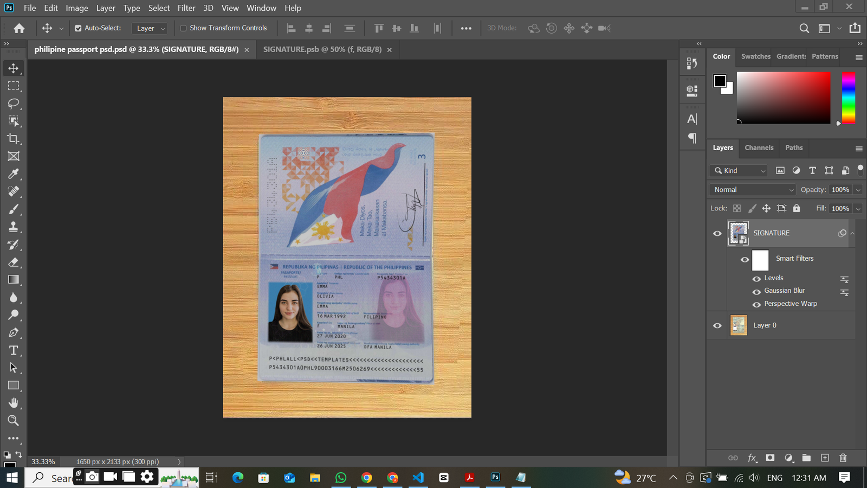Hide the SIGNATURE layer
This screenshot has height=488, width=867.
click(717, 233)
